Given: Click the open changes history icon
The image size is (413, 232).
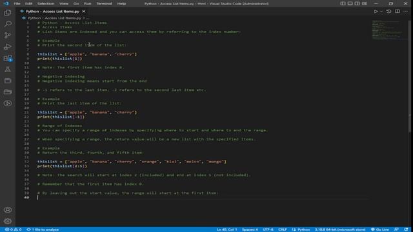Looking at the screenshot, I should click(388, 12).
